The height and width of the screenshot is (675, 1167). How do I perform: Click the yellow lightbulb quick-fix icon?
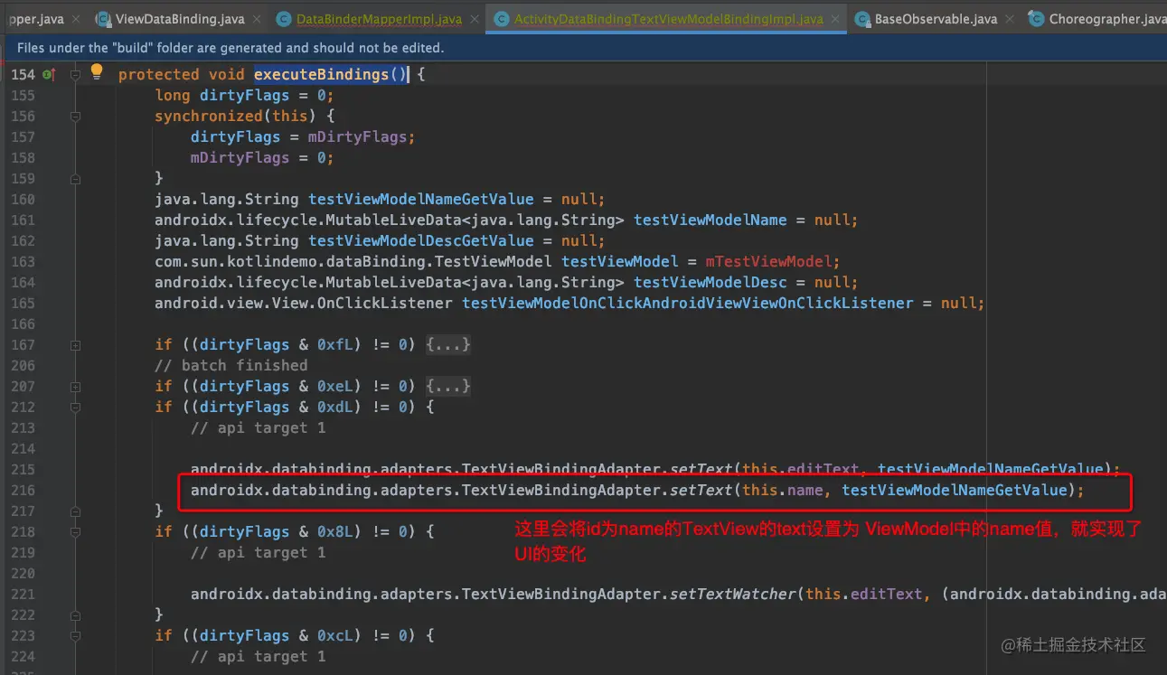[x=97, y=72]
